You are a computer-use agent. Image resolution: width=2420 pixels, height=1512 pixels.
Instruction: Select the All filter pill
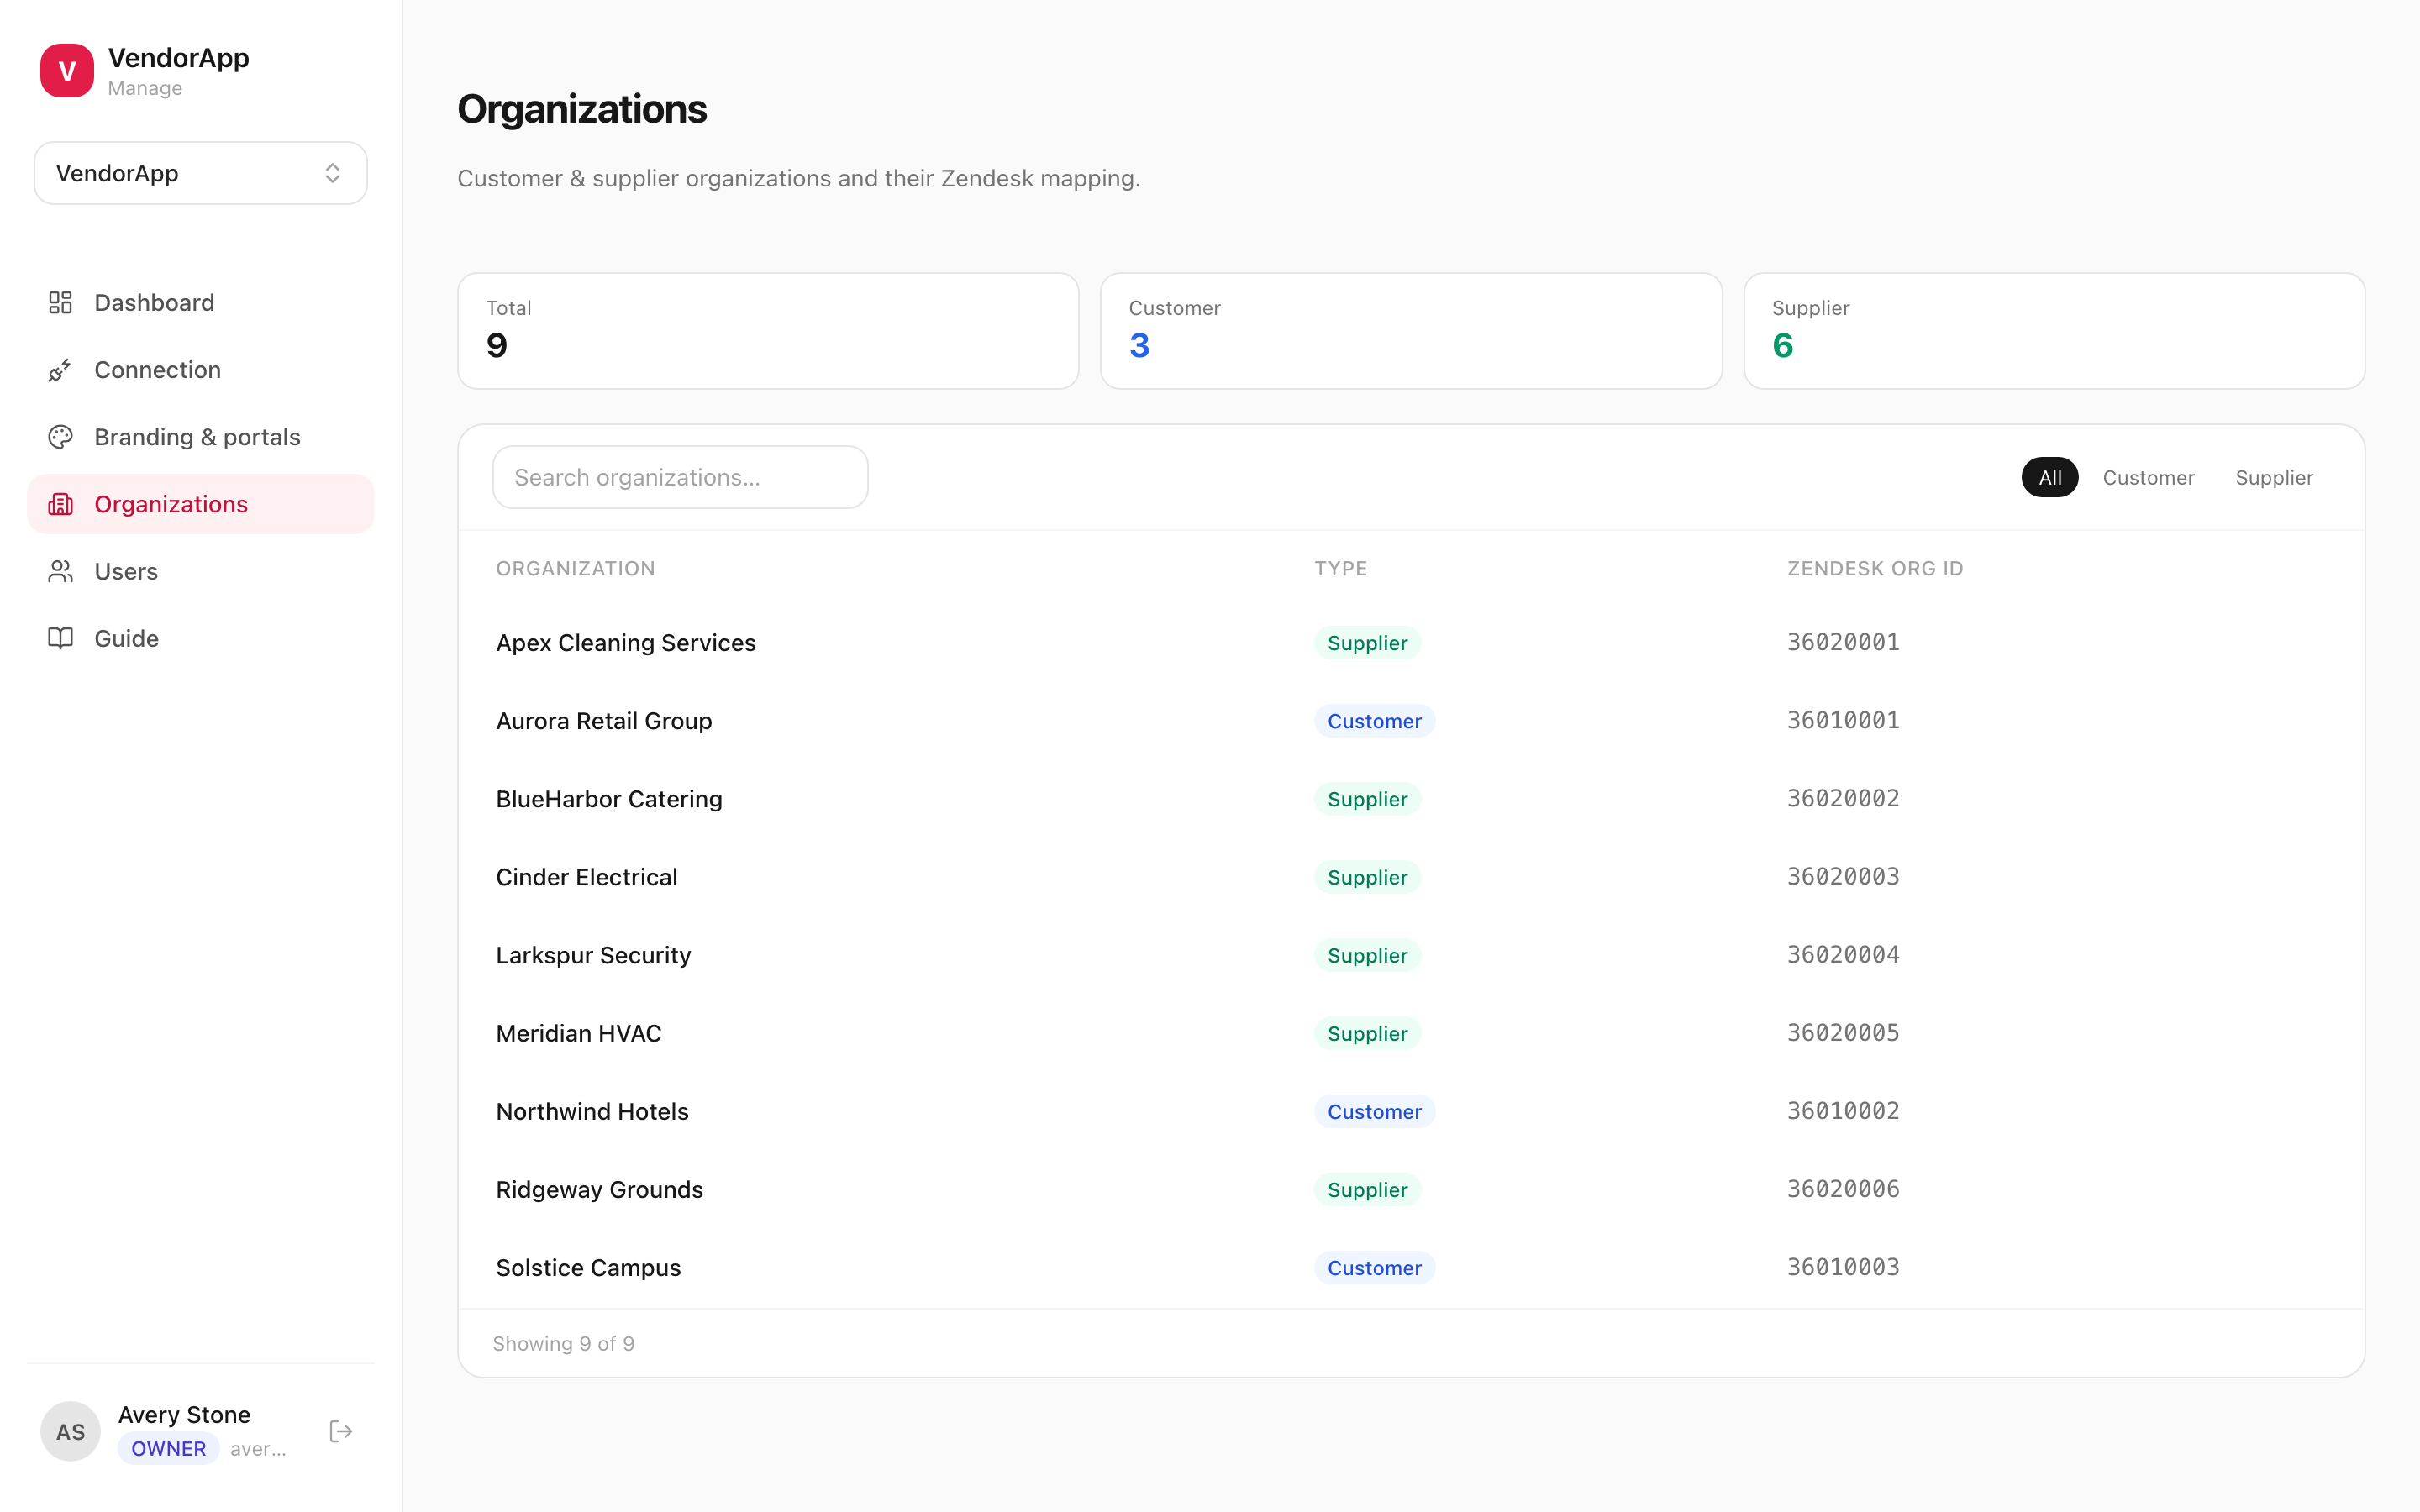pyautogui.click(x=2049, y=477)
